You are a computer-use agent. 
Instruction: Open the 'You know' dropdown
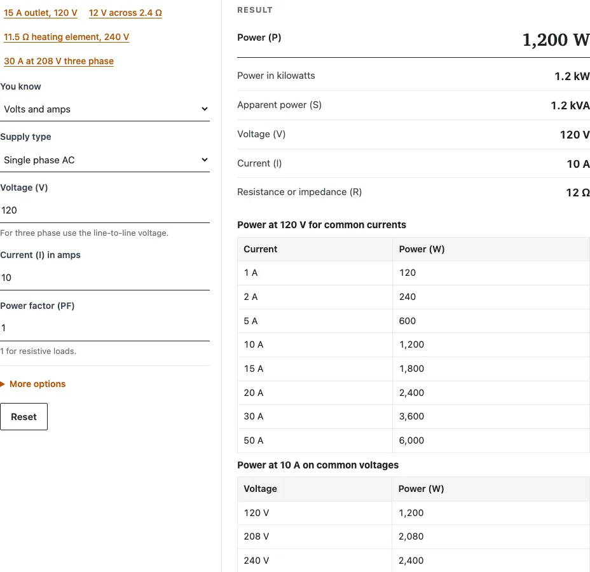(x=105, y=109)
